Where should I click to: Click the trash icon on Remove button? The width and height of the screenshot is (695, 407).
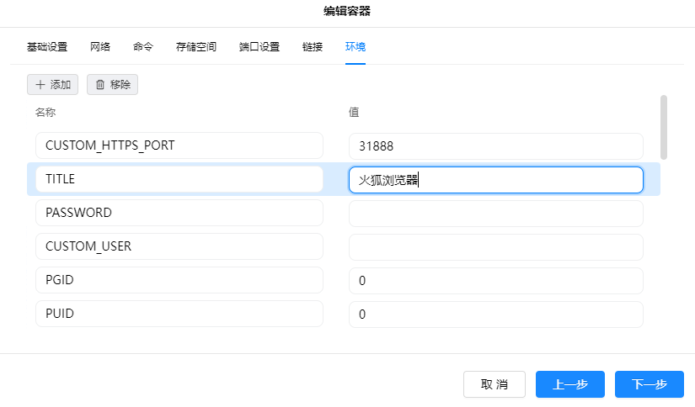[100, 85]
